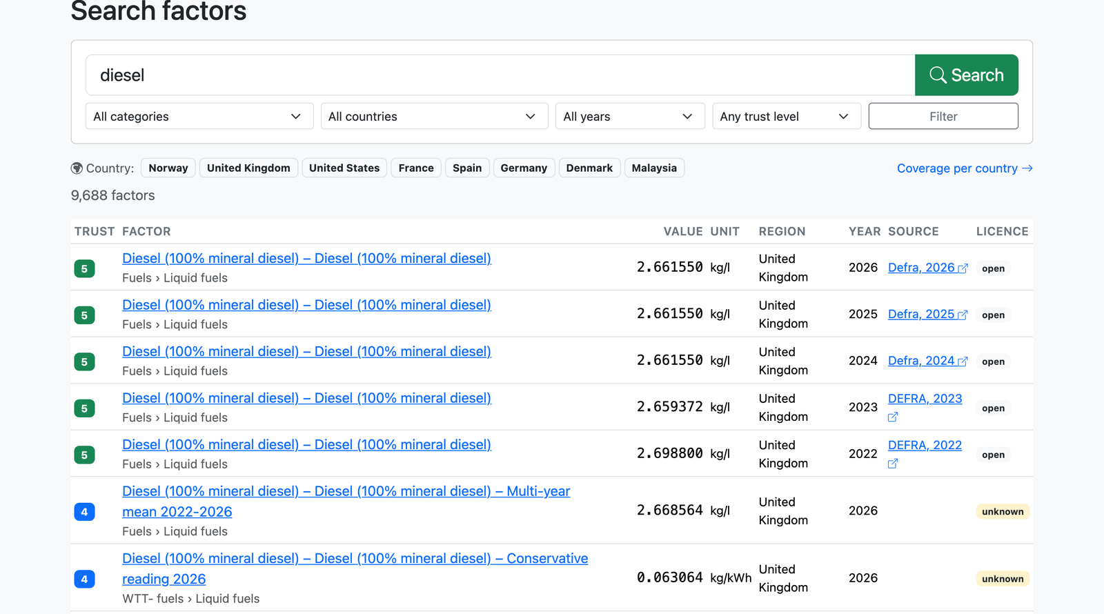The image size is (1104, 614).
Task: Click the green Search button
Action: [x=966, y=75]
